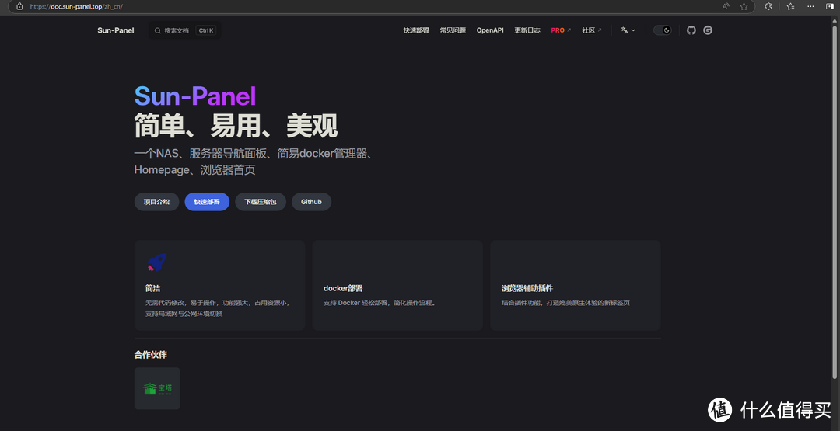Screen dimensions: 840x431
Task: Open the 宝塔 partner logo
Action: tap(157, 388)
